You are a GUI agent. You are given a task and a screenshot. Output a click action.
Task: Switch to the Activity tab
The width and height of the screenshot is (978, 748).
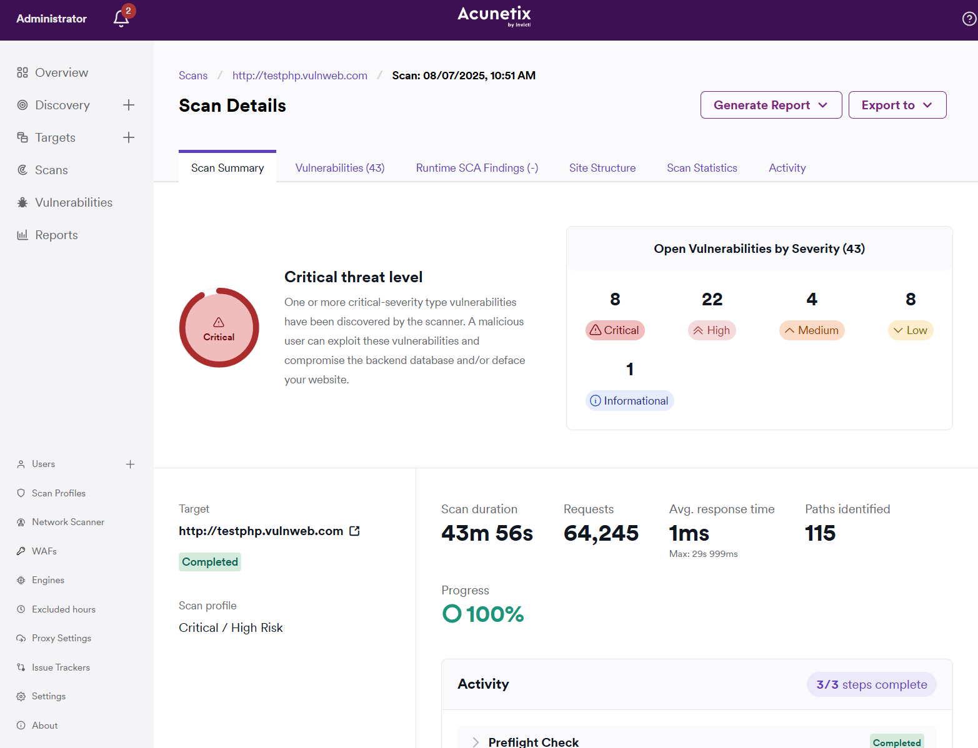tap(787, 168)
